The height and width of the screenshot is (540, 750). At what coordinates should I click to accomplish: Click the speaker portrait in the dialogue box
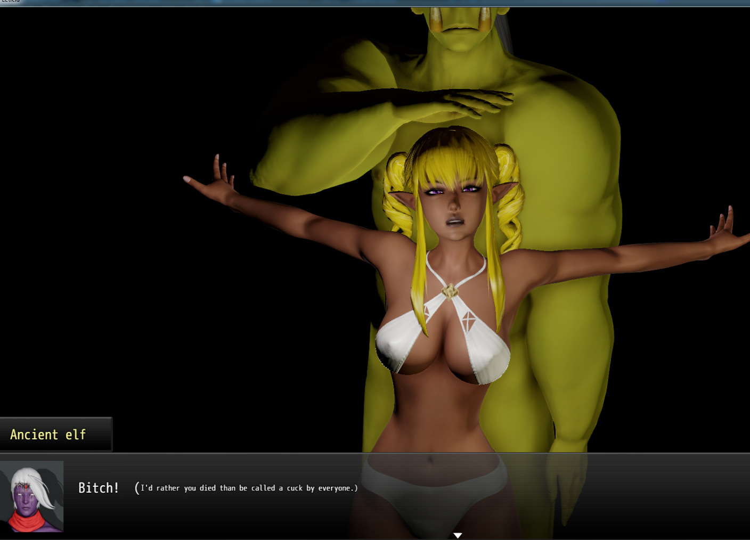[x=32, y=496]
